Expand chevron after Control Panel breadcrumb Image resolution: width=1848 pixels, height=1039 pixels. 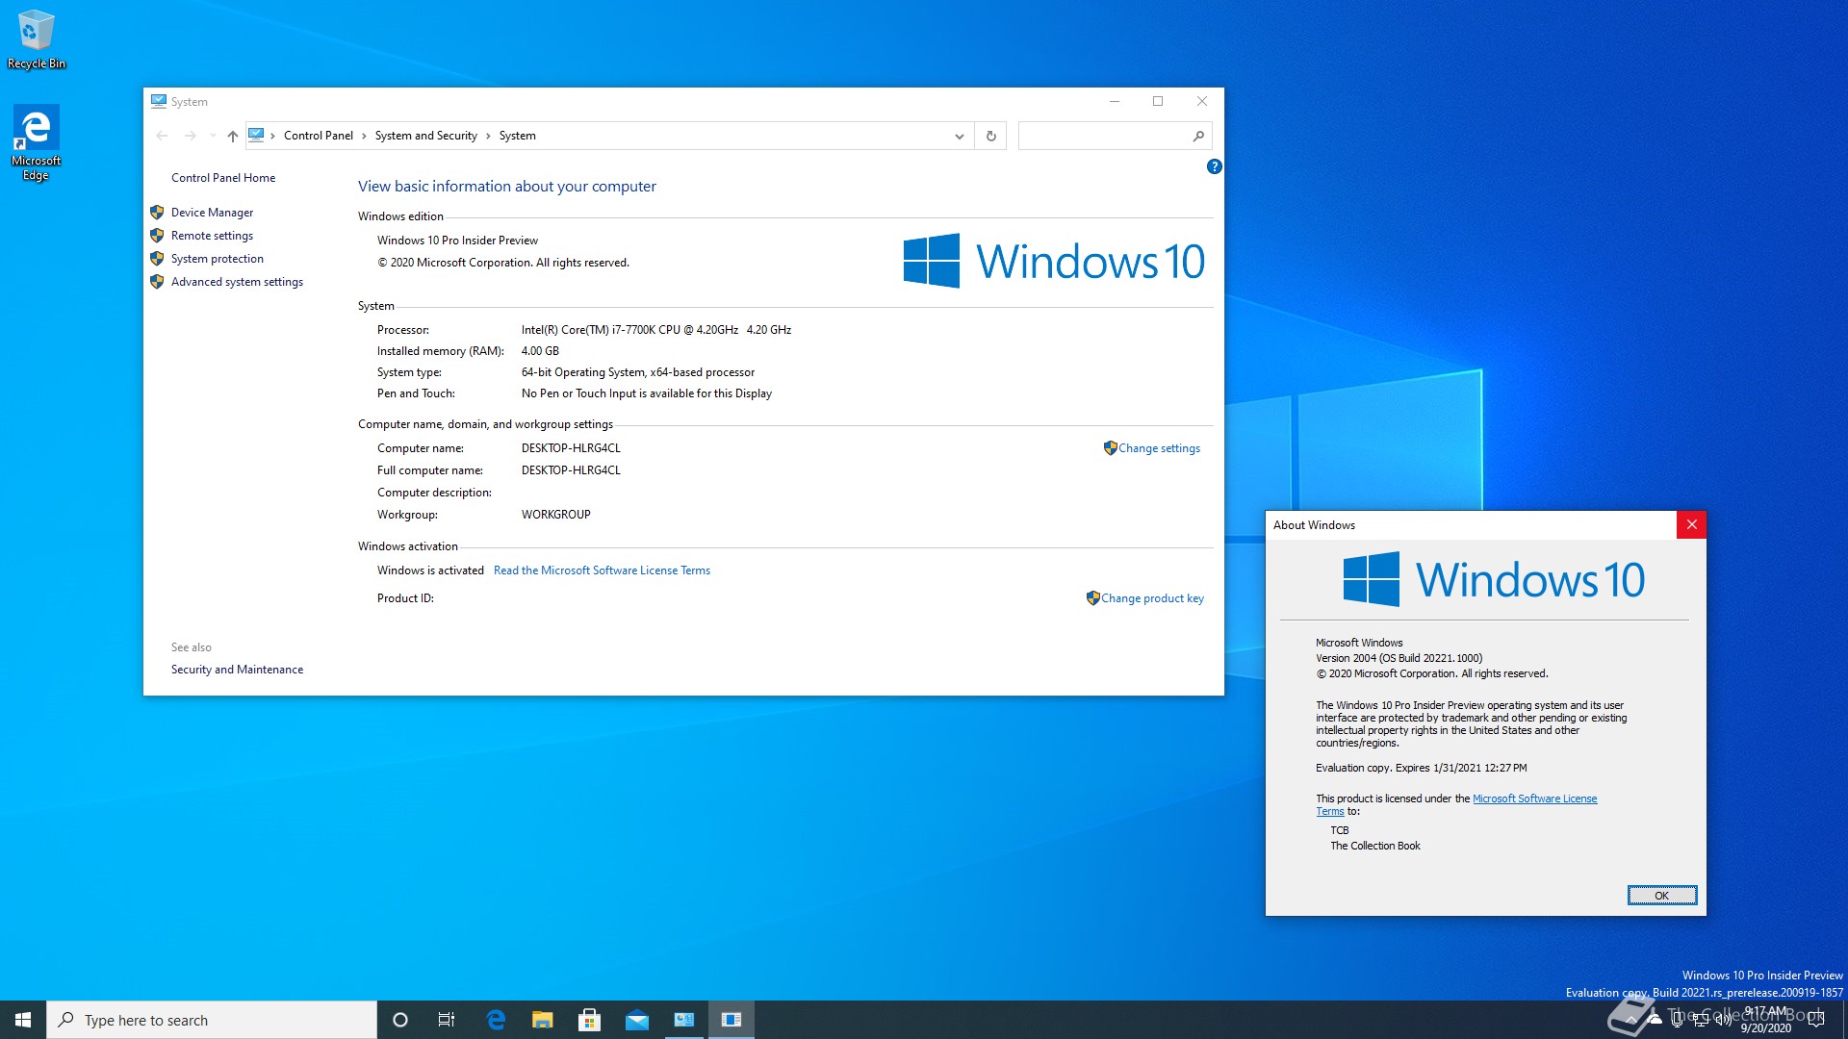tap(364, 136)
